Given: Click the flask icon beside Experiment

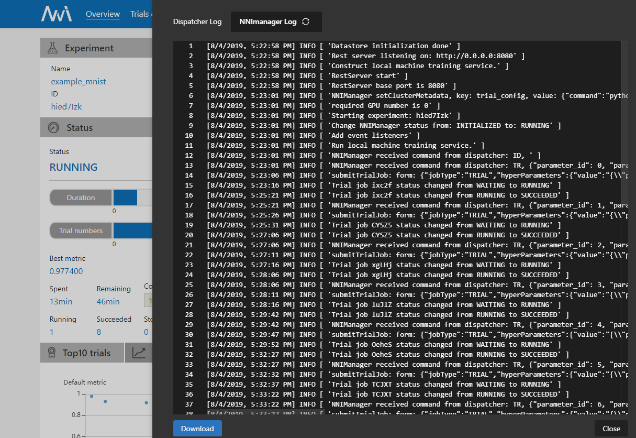Looking at the screenshot, I should (51, 48).
